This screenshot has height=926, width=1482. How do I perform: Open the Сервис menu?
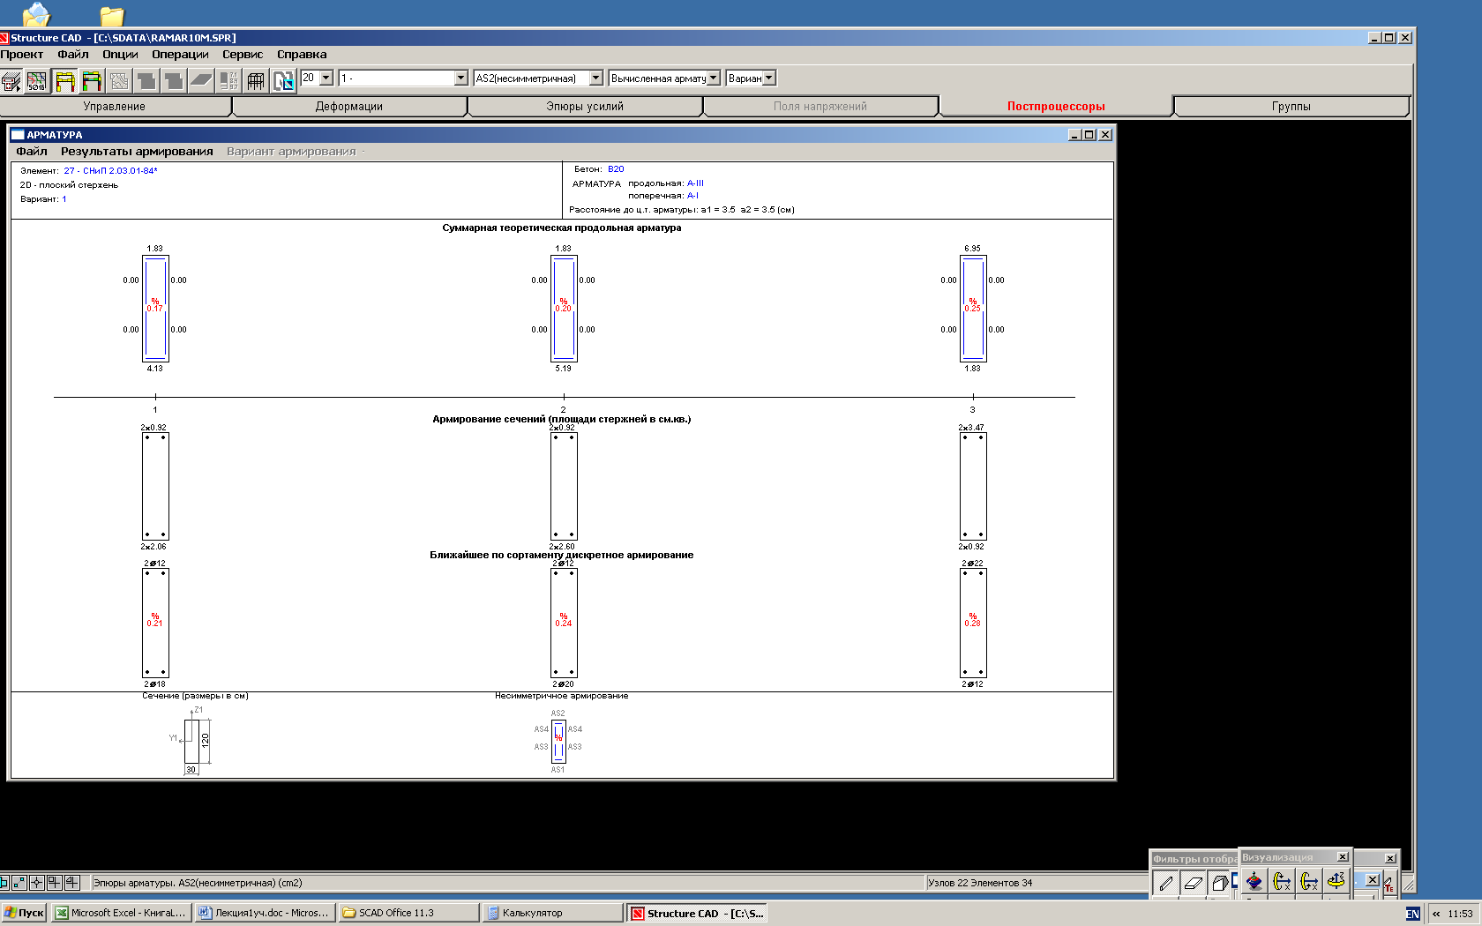coord(243,55)
